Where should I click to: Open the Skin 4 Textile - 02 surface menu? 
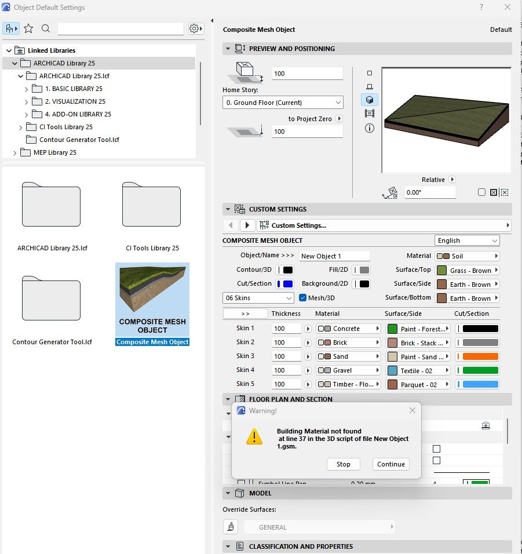point(418,371)
